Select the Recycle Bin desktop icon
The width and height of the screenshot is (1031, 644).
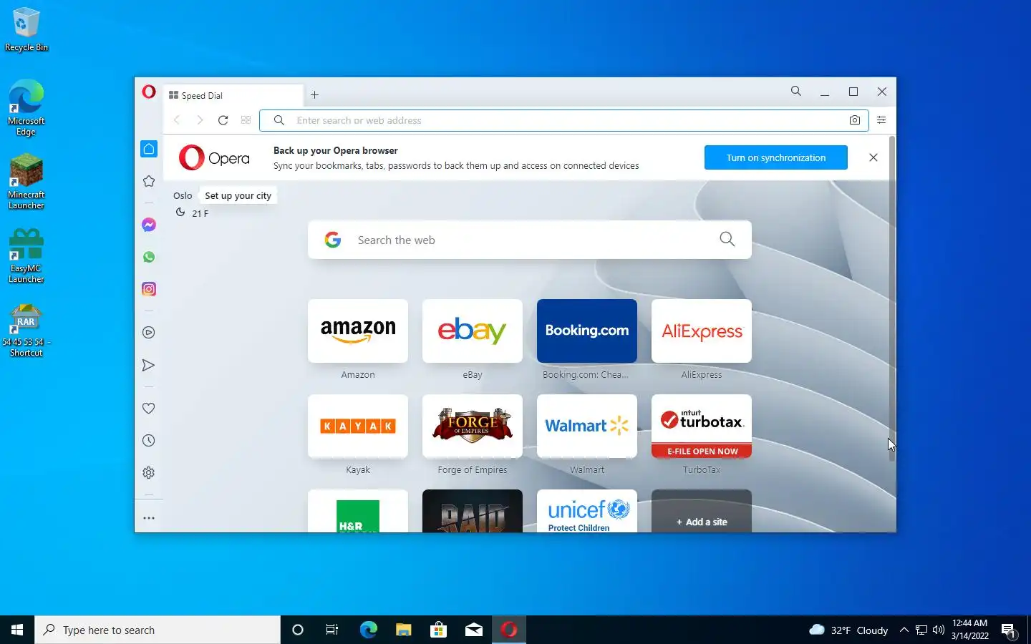coord(26,29)
